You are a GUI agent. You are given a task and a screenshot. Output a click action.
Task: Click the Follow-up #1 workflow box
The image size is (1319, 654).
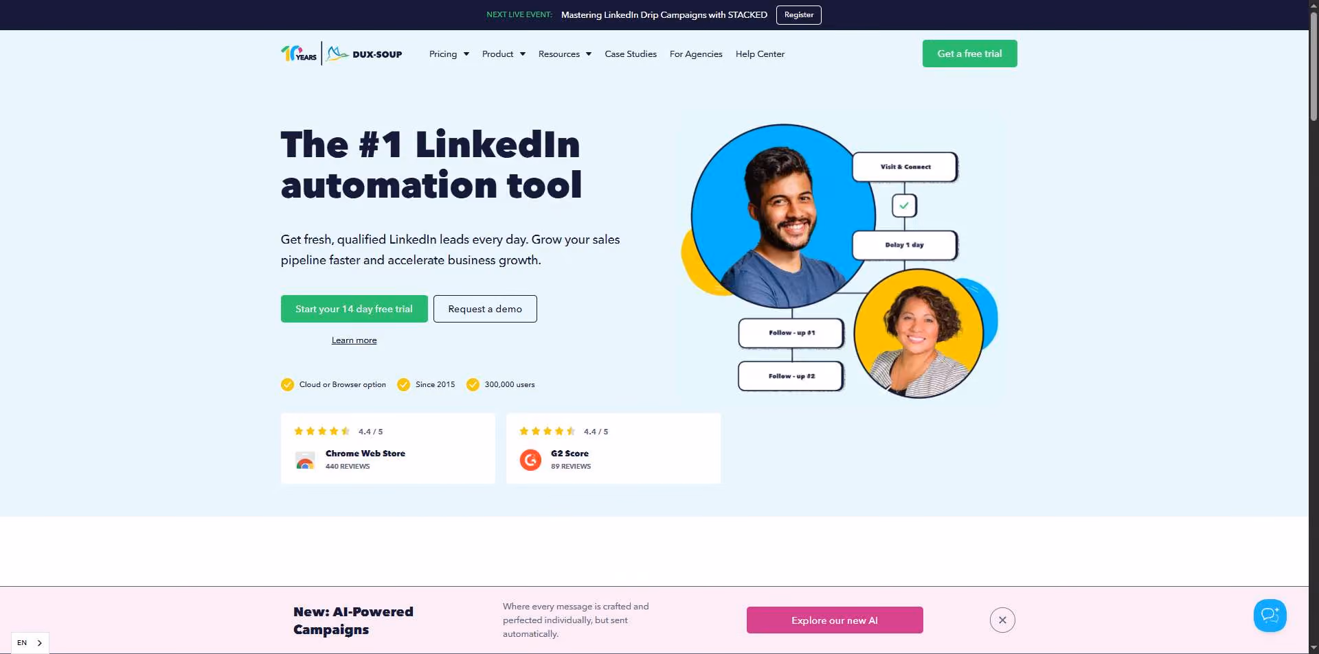(791, 333)
